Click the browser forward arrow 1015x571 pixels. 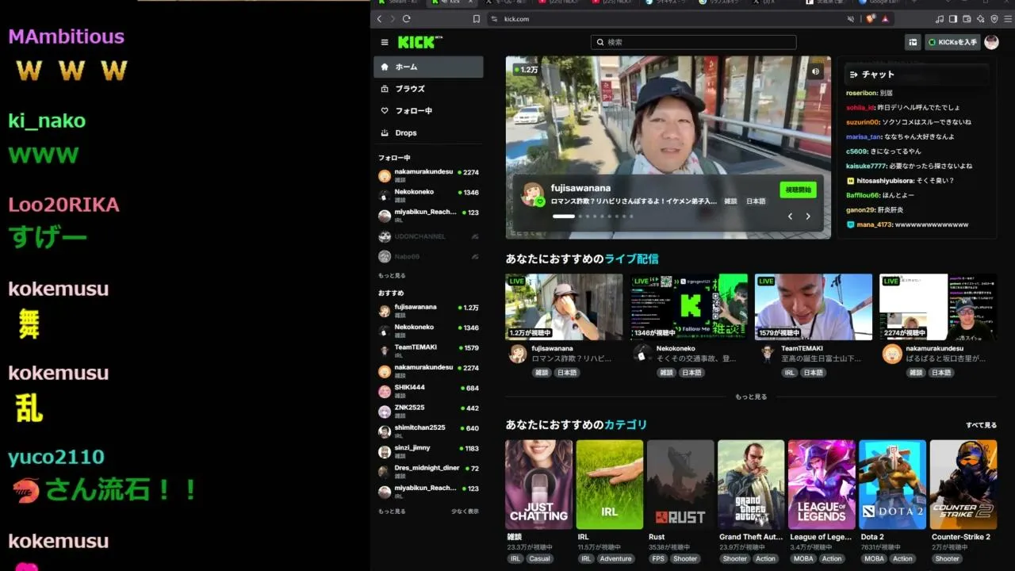coord(393,19)
